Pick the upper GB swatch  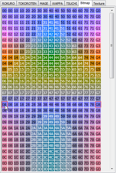click(x=98, y=140)
